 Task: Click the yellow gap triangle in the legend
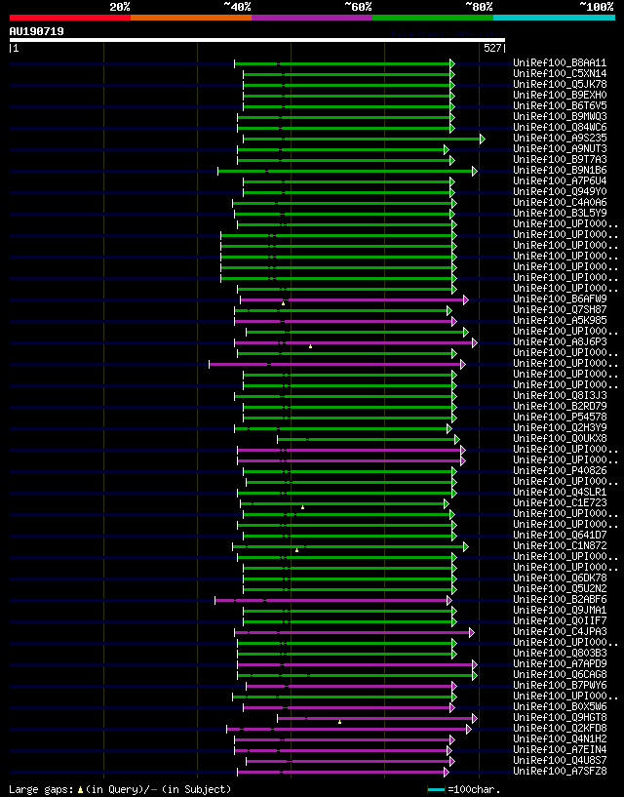coord(80,790)
